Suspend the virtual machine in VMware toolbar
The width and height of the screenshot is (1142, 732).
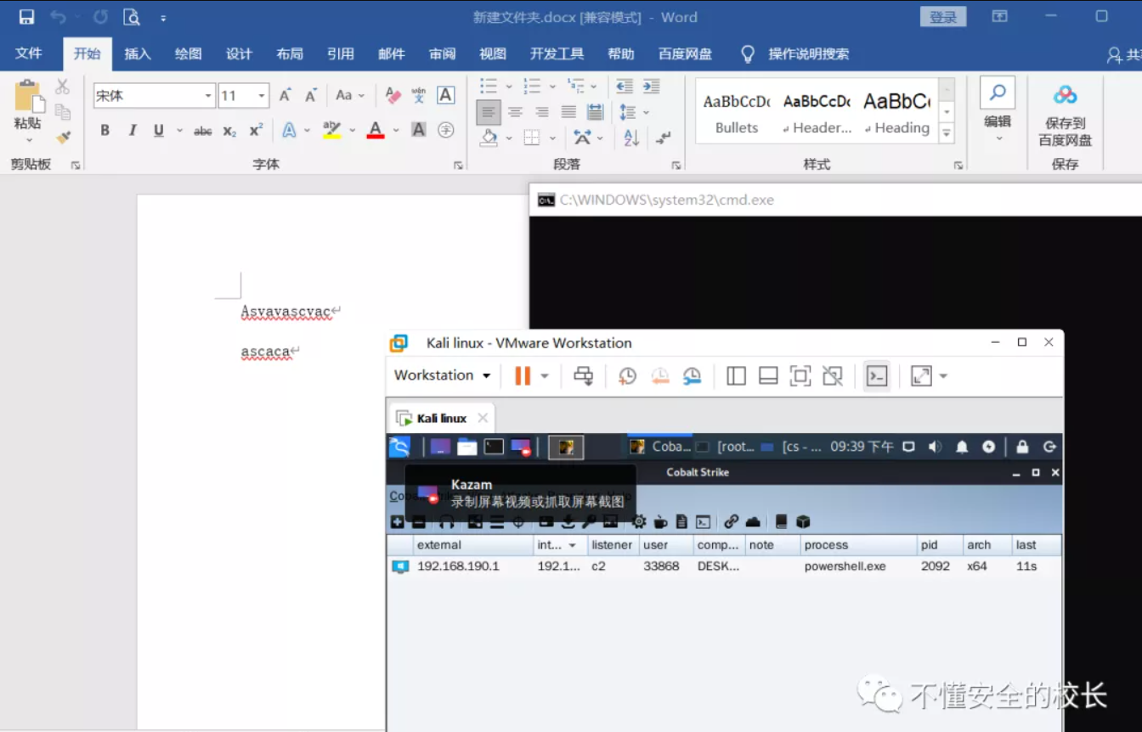point(524,375)
